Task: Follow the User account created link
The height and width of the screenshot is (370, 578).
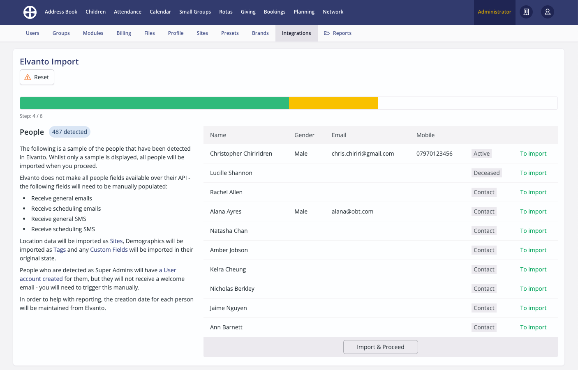Action: (x=98, y=274)
